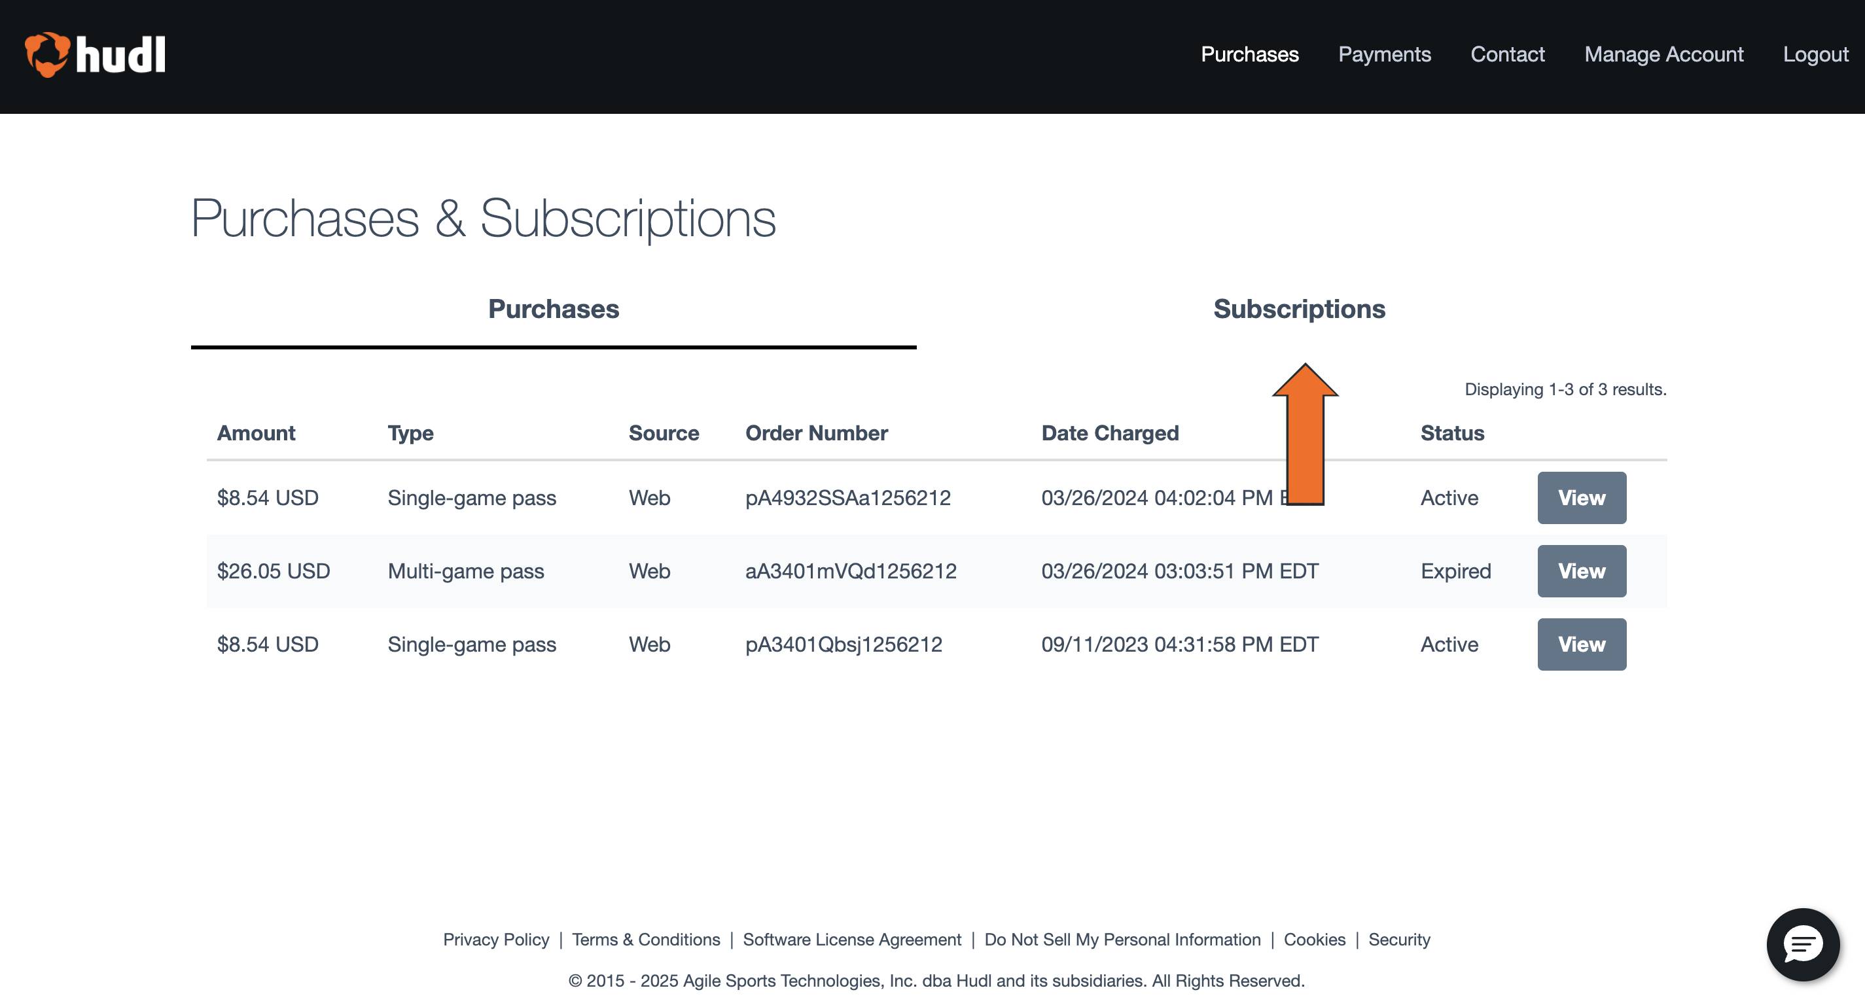This screenshot has width=1865, height=1005.
Task: Open Manage Account
Action: pos(1663,54)
